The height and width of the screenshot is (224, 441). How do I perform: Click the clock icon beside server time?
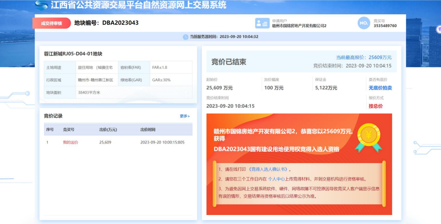tap(185, 37)
